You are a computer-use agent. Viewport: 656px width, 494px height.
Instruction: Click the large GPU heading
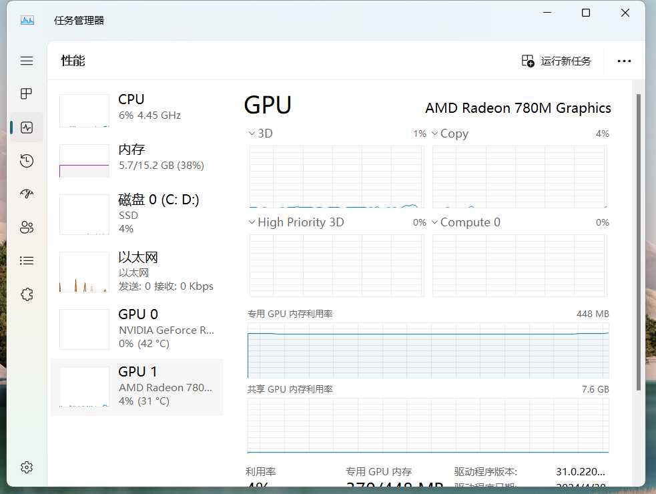(x=268, y=105)
